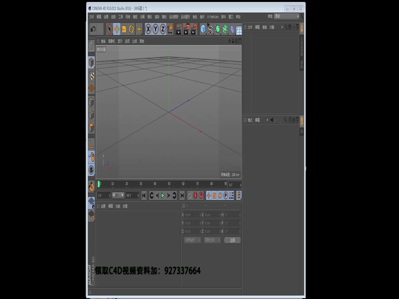Select the Live Selection tool
Screen dimensions: 399x299
point(110,29)
